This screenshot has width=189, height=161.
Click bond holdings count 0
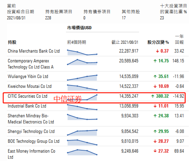click(84, 18)
